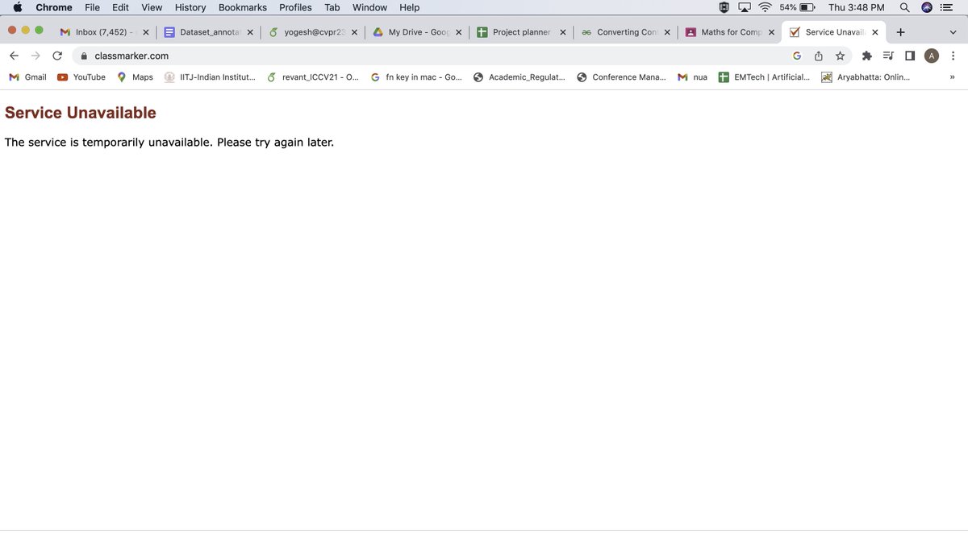968x534 pixels.
Task: Open the Help menu
Action: click(x=410, y=7)
